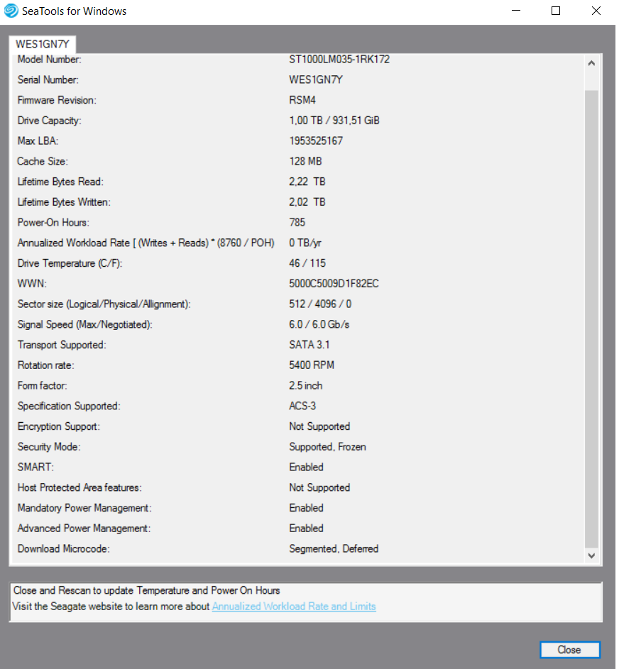Click specification value ACS-3
The height and width of the screenshot is (669, 619).
pos(302,407)
